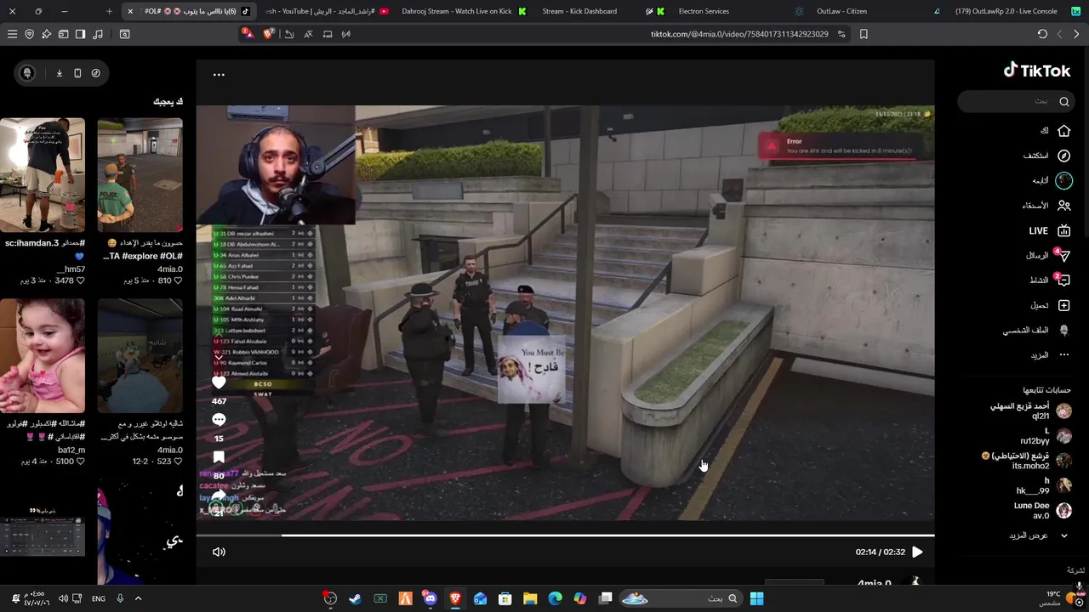Open the sidebar More three-dots menu
This screenshot has width=1089, height=612.
pyautogui.click(x=1063, y=354)
